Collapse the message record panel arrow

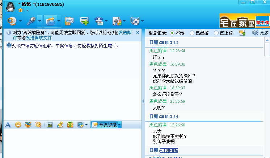point(143,101)
